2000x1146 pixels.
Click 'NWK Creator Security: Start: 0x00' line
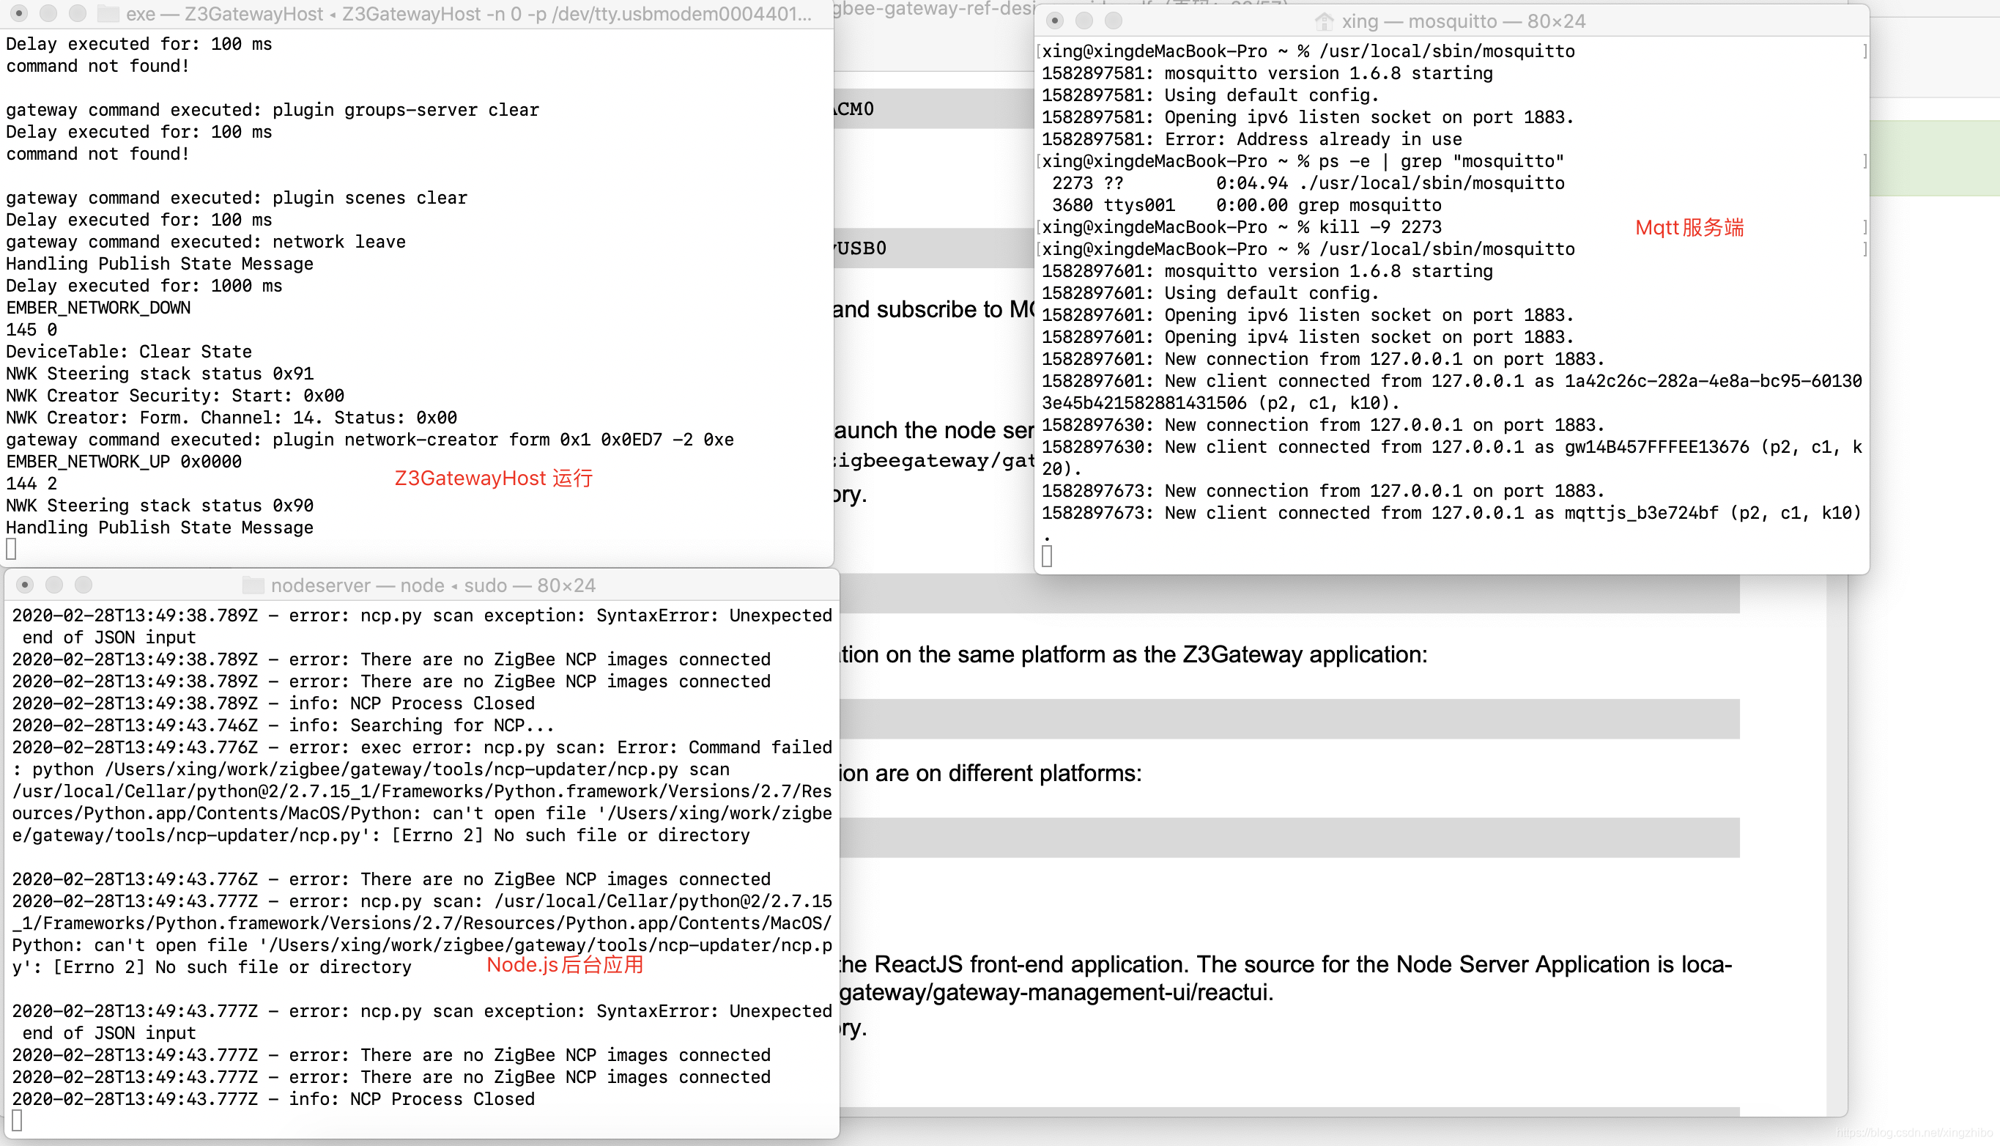[175, 396]
